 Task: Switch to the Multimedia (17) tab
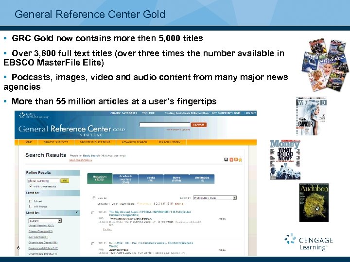pyautogui.click(x=202, y=179)
